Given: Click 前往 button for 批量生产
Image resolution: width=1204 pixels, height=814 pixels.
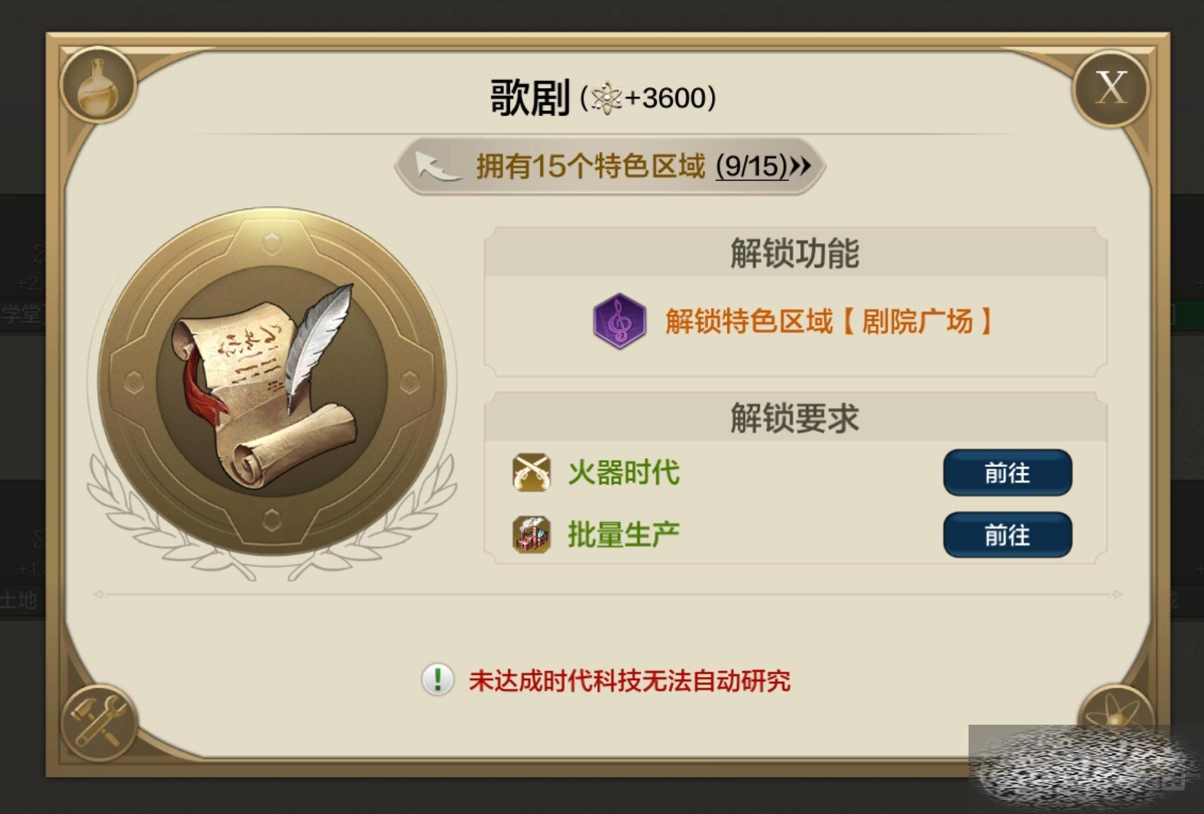Looking at the screenshot, I should (x=1007, y=535).
